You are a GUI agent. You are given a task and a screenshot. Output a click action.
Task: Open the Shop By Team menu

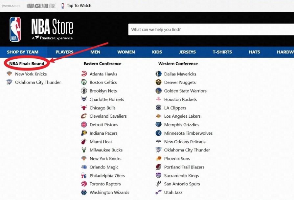[x=23, y=52]
